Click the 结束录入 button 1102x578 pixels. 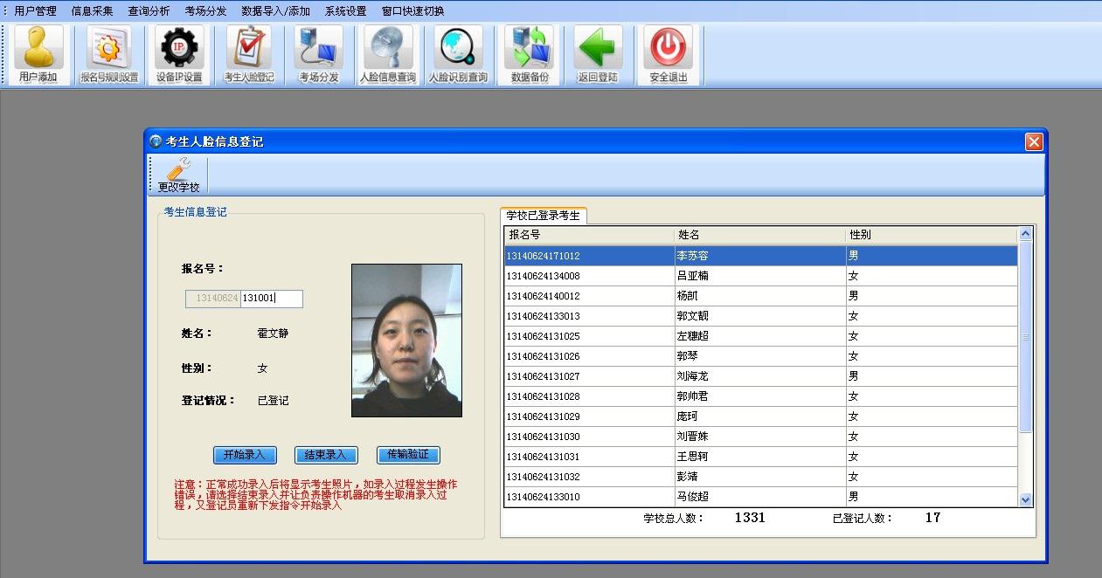click(327, 455)
